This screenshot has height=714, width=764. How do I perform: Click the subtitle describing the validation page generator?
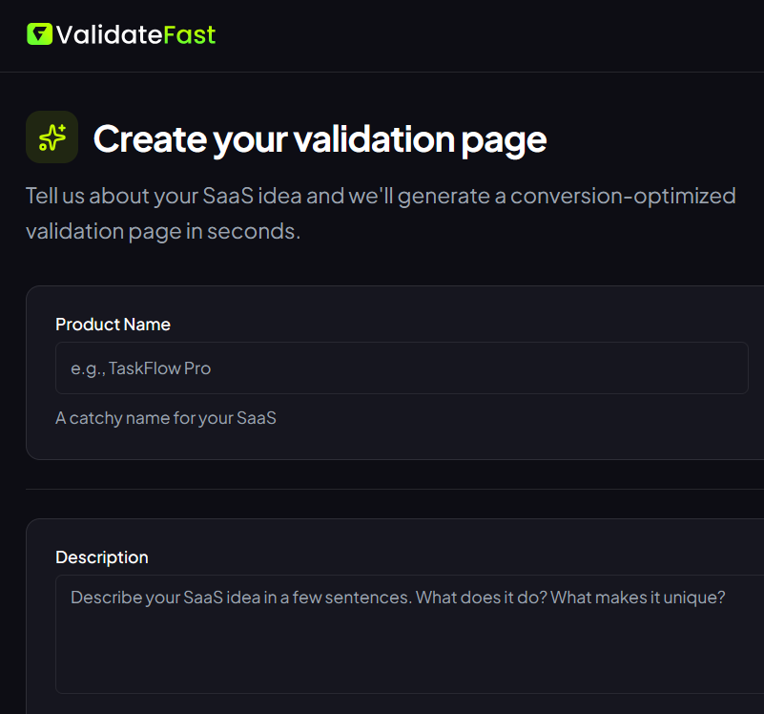[380, 212]
